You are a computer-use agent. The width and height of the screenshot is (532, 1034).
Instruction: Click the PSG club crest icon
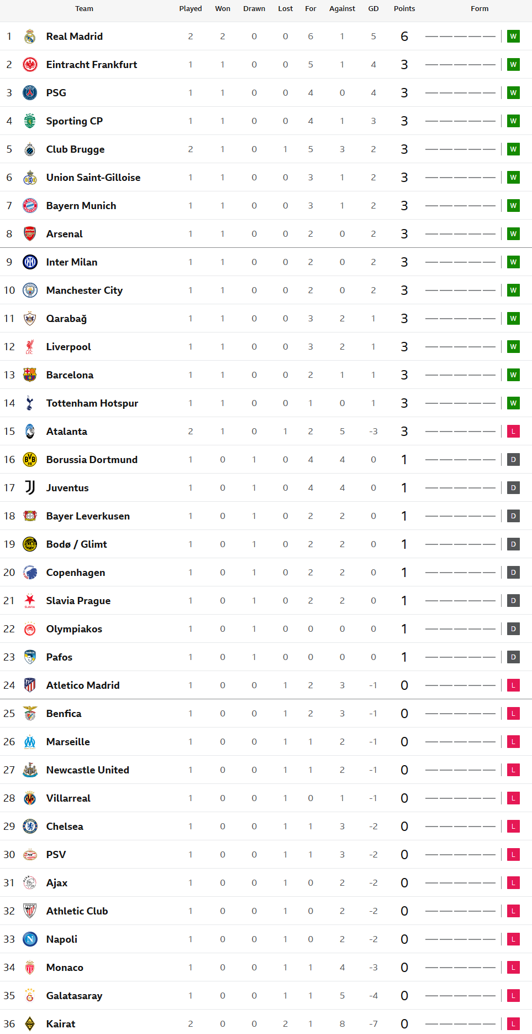click(x=30, y=93)
